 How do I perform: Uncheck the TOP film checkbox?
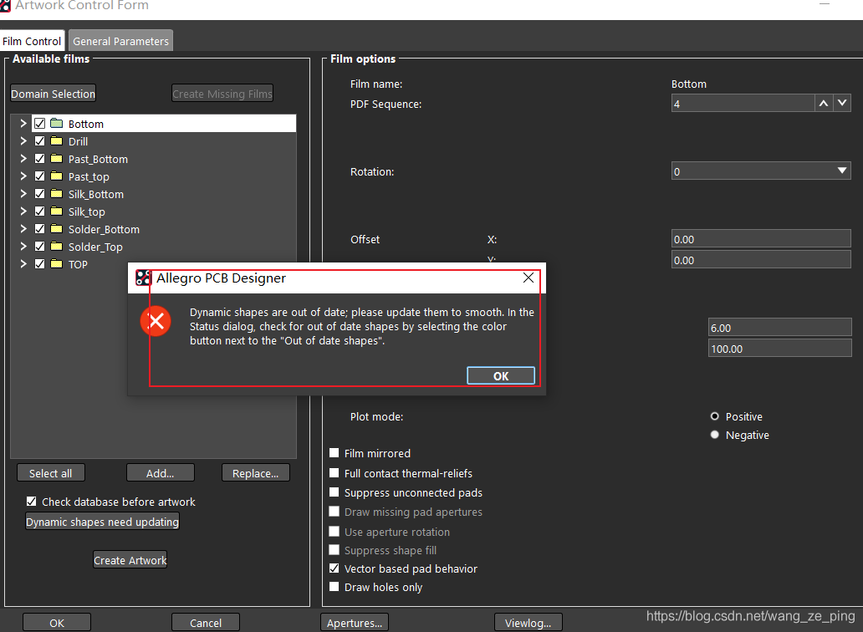click(39, 264)
